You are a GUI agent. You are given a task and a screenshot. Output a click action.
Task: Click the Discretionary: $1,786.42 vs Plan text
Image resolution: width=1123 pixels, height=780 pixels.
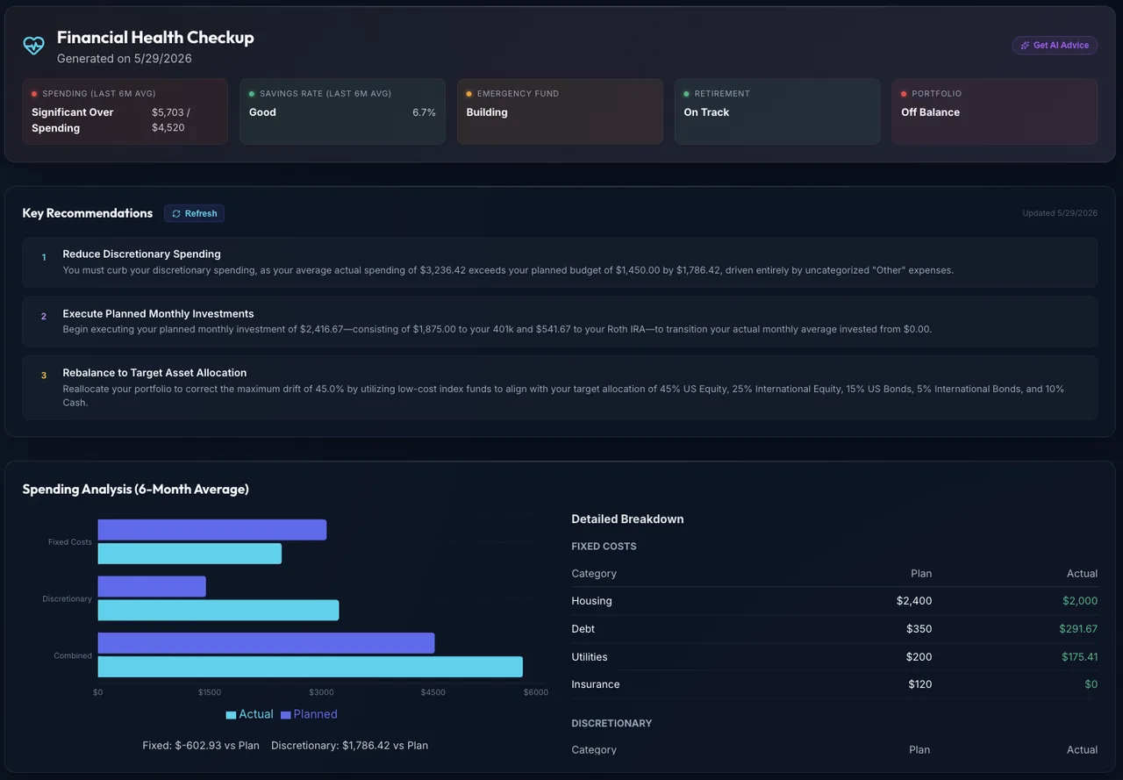(349, 746)
